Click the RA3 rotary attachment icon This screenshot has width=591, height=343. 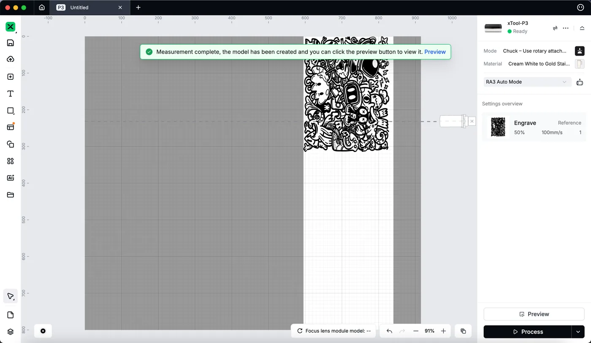pyautogui.click(x=580, y=82)
